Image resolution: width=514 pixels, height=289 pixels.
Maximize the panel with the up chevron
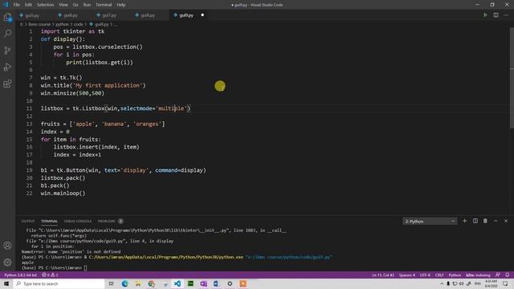(x=496, y=222)
